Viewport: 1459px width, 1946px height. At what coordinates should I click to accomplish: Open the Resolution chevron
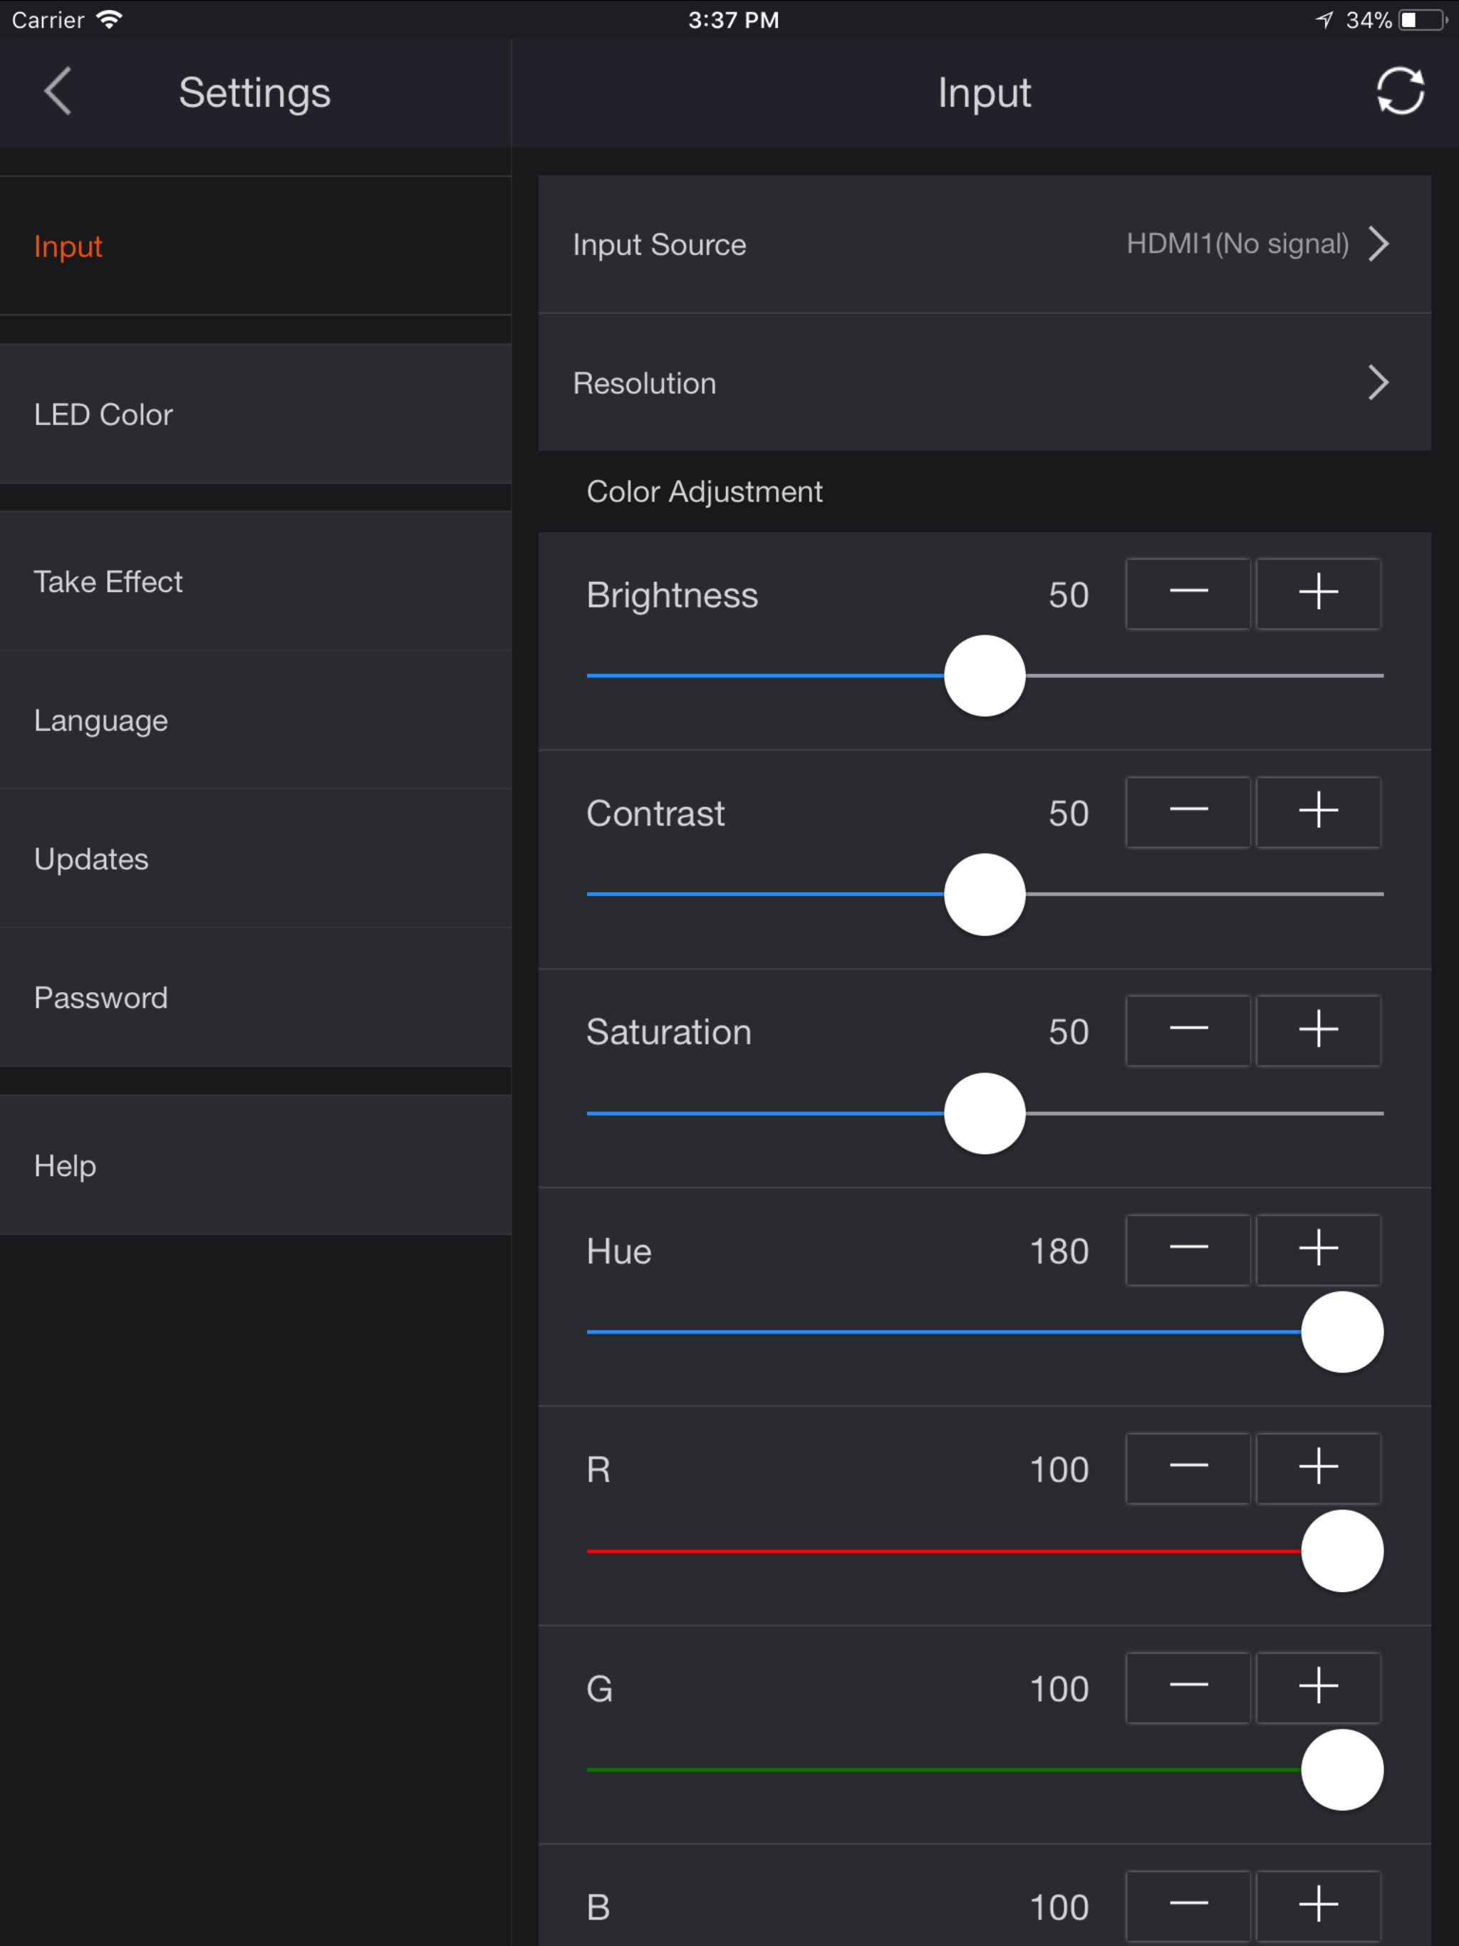(x=1379, y=383)
